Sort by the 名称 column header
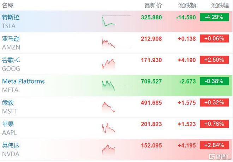233x162 pixels. click(8, 6)
